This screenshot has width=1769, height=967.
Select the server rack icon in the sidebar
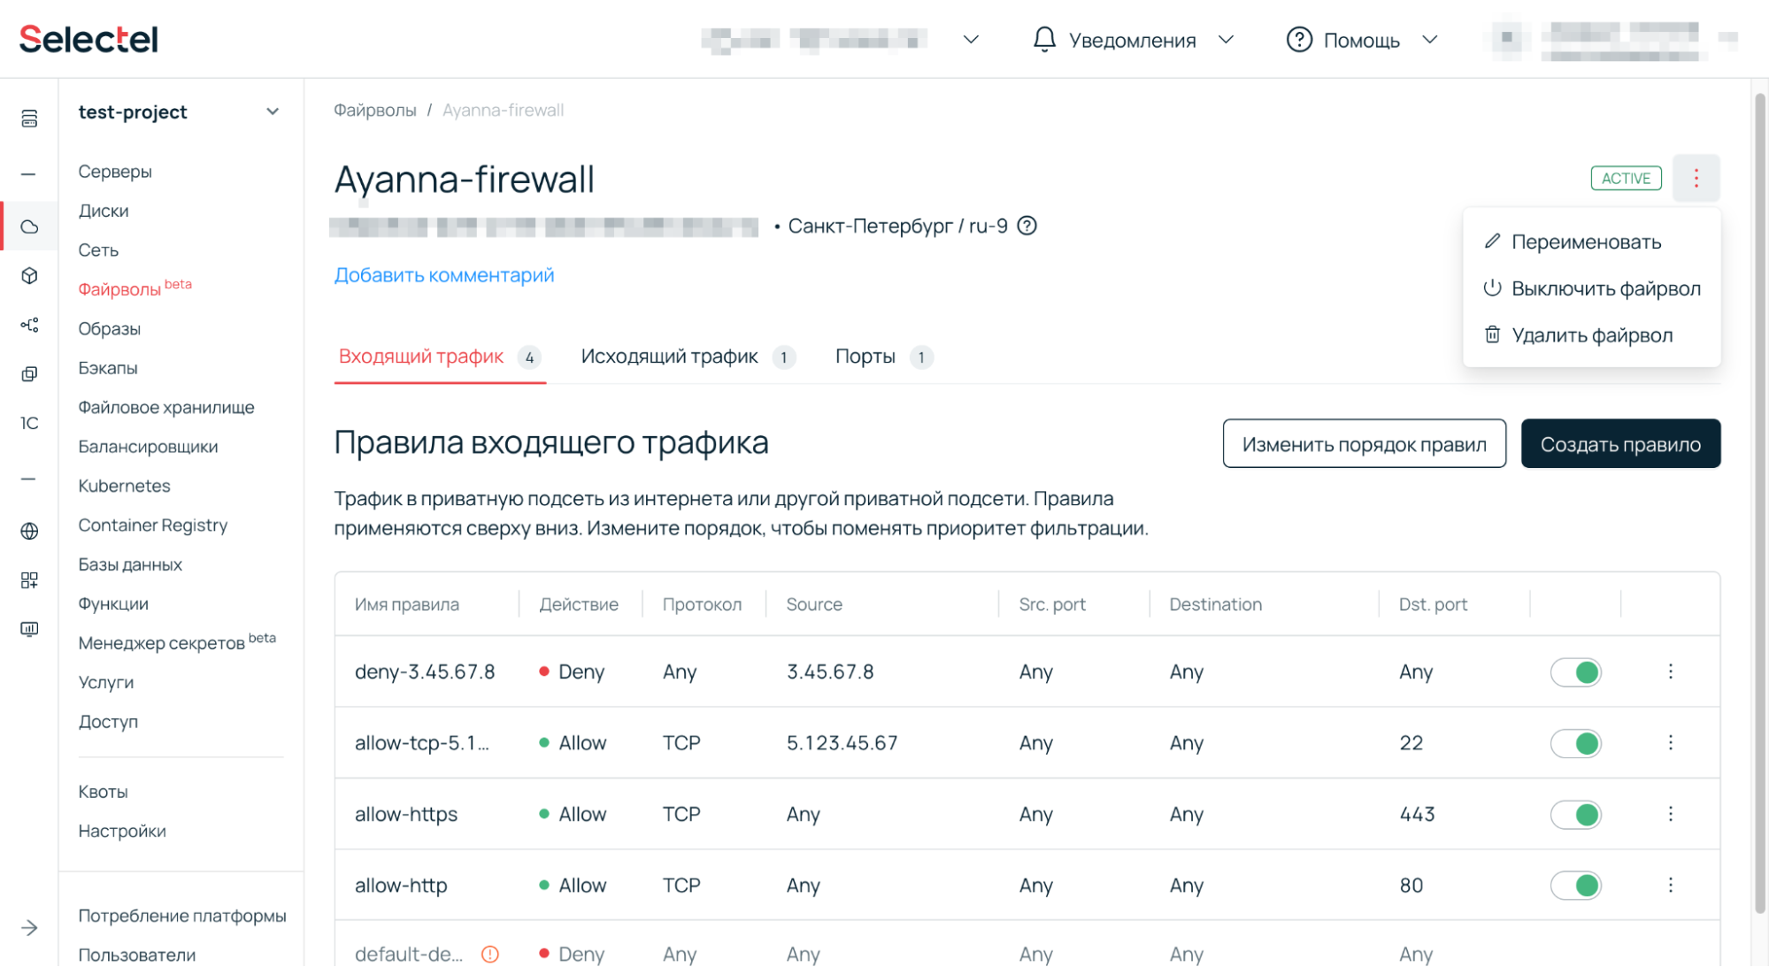click(29, 118)
